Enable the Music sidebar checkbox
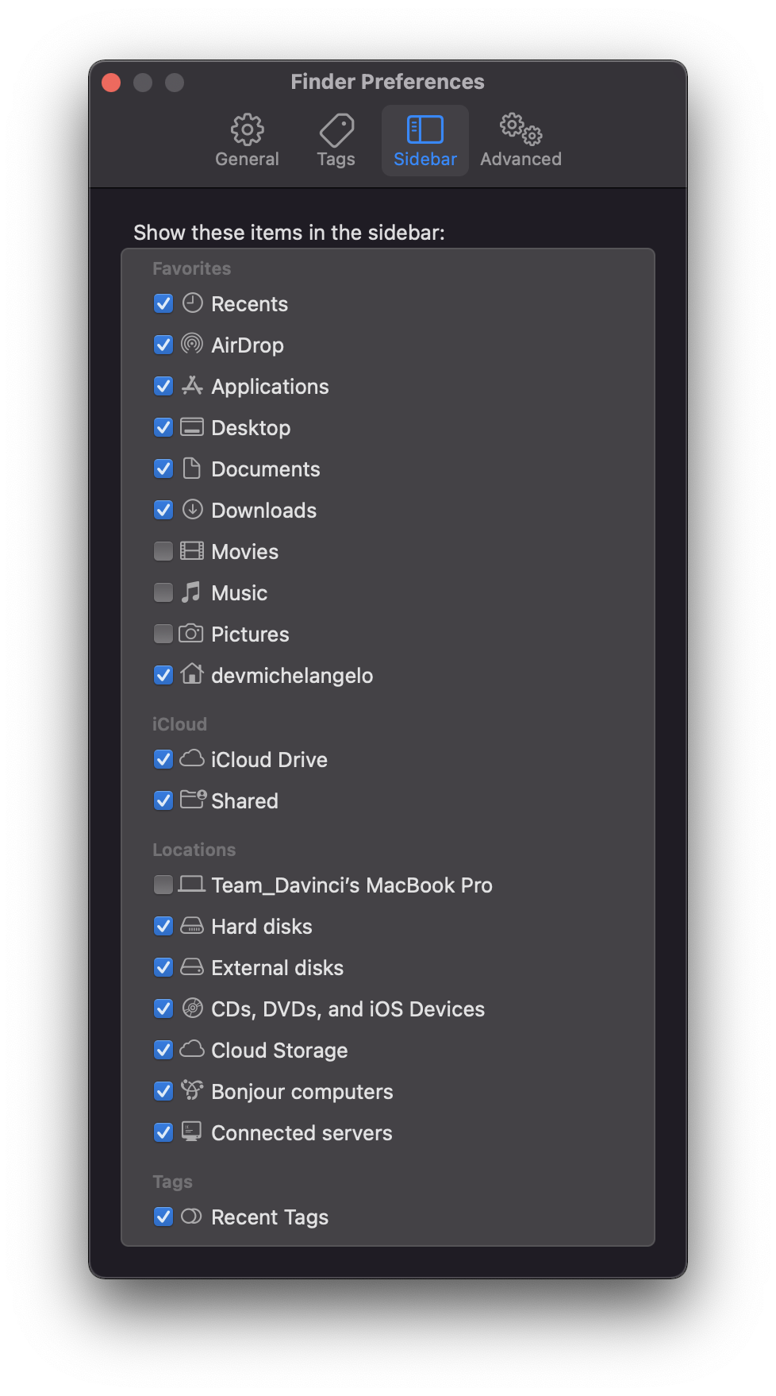This screenshot has width=776, height=1396. [x=163, y=592]
